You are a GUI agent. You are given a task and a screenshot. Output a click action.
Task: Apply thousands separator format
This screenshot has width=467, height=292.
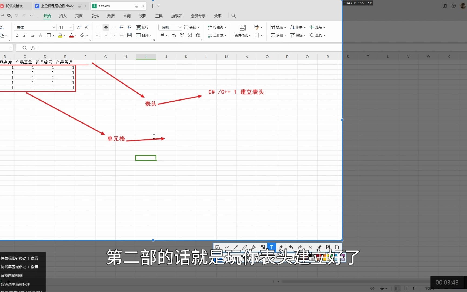tap(182, 35)
